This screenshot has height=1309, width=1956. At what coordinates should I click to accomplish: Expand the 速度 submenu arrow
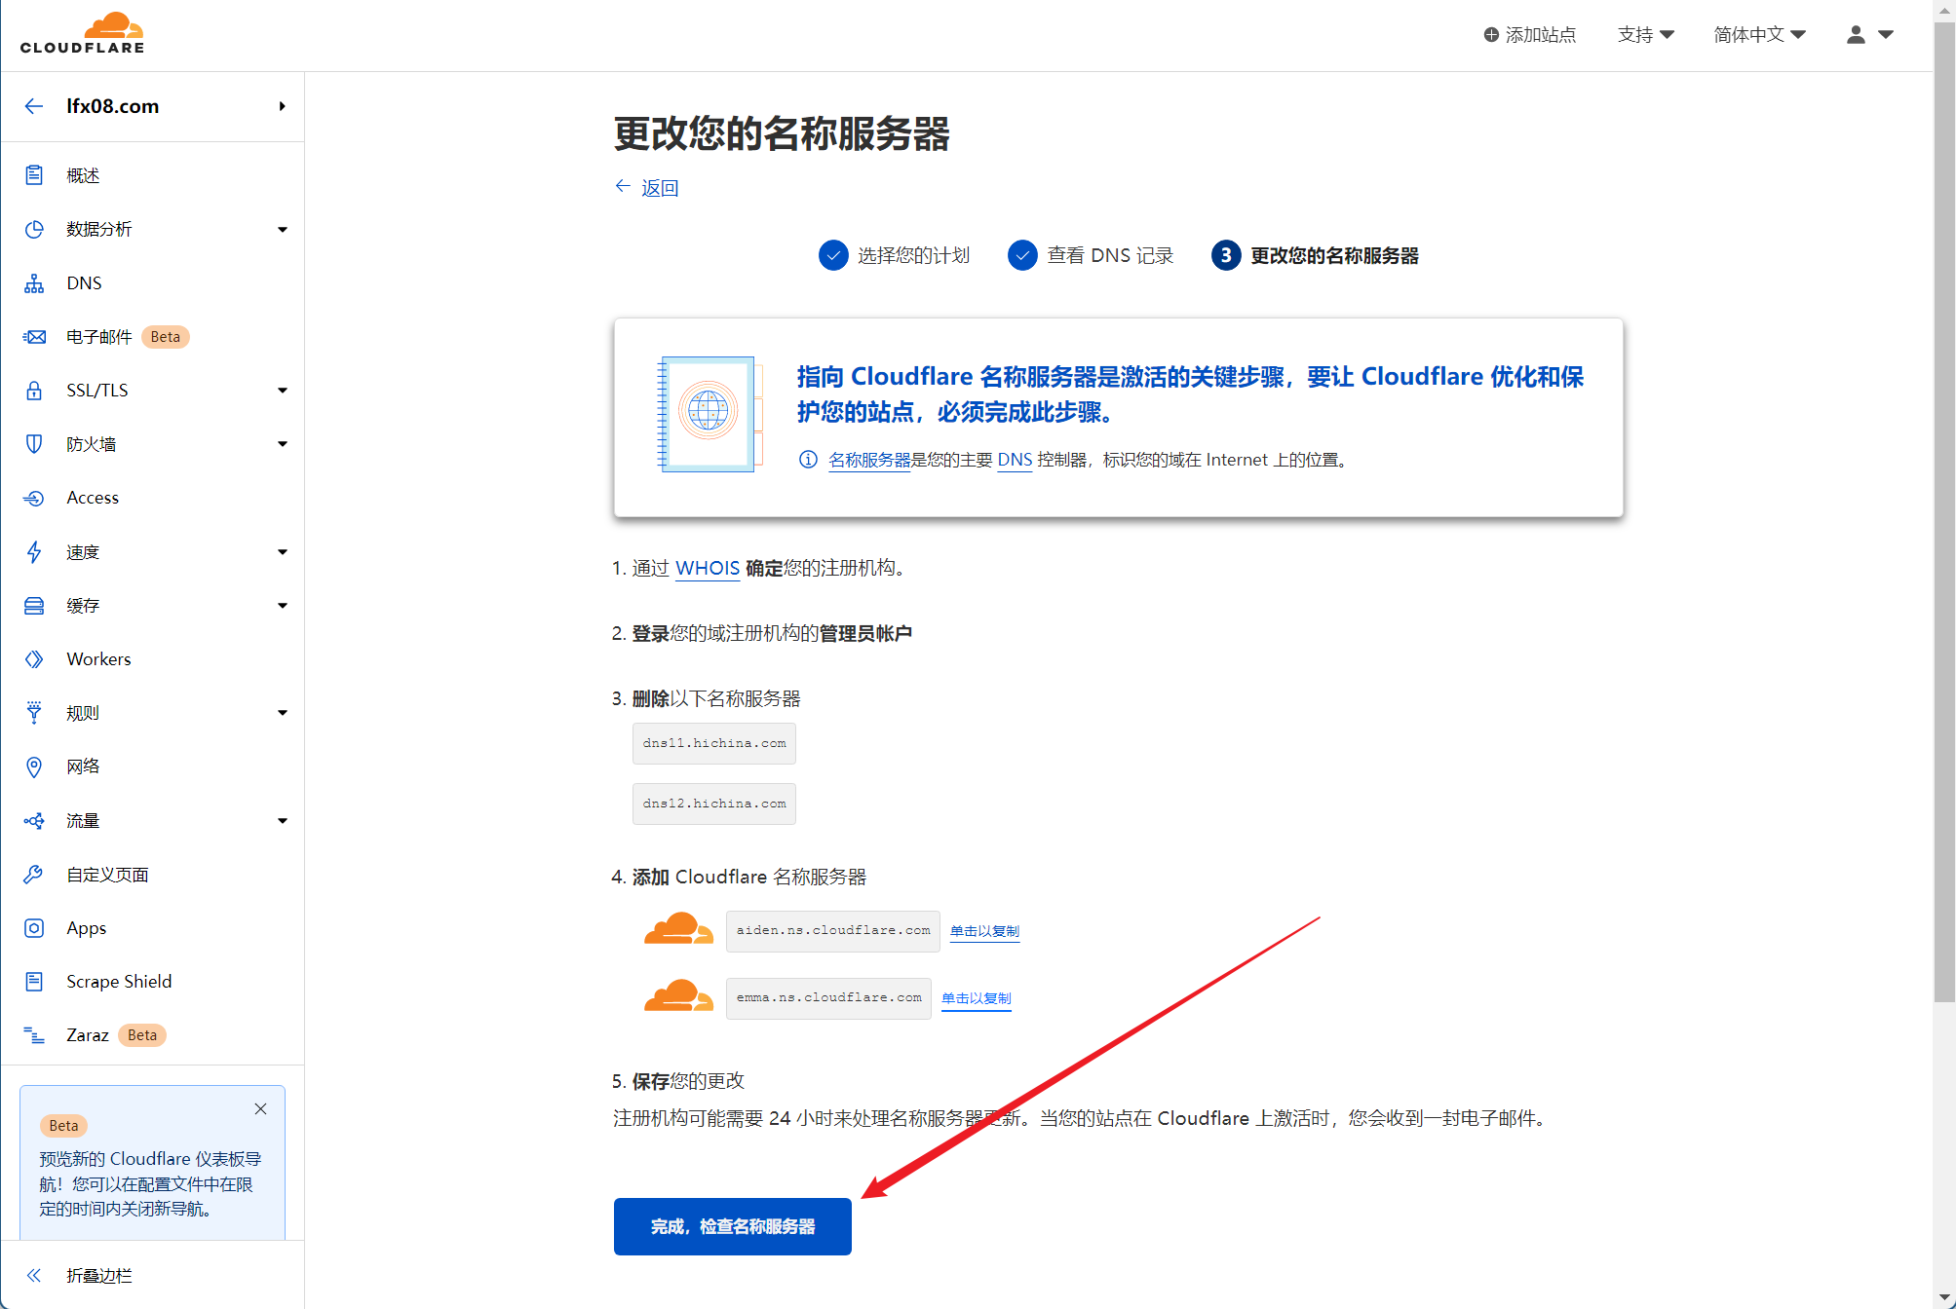[x=283, y=552]
